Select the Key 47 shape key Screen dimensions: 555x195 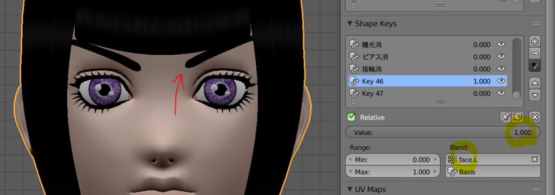click(428, 93)
